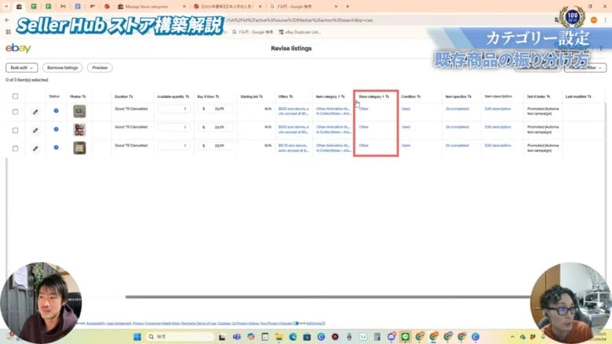Click the first row Used condition link
Screen dimensions: 612x344
(406, 109)
